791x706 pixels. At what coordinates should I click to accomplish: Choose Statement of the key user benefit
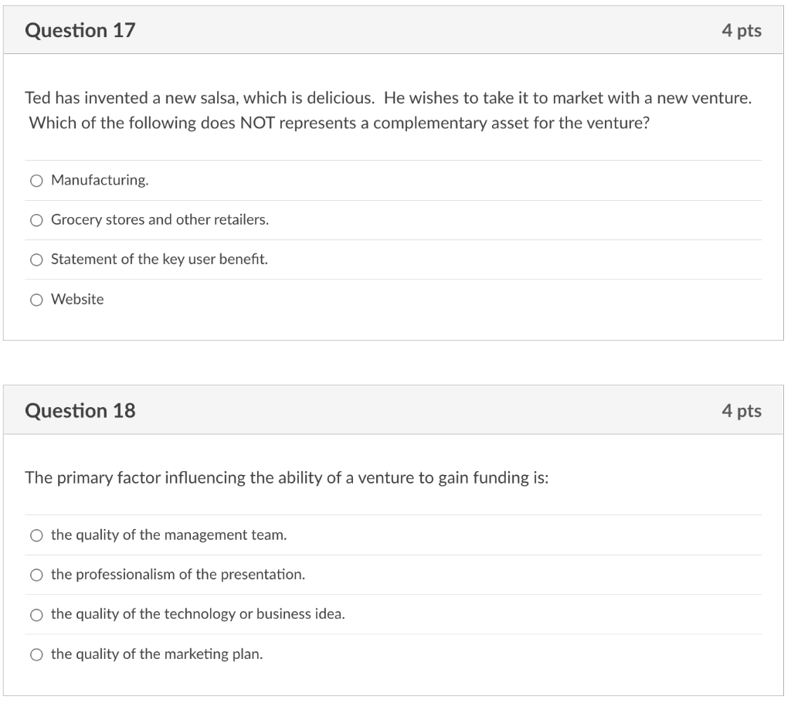coord(36,260)
